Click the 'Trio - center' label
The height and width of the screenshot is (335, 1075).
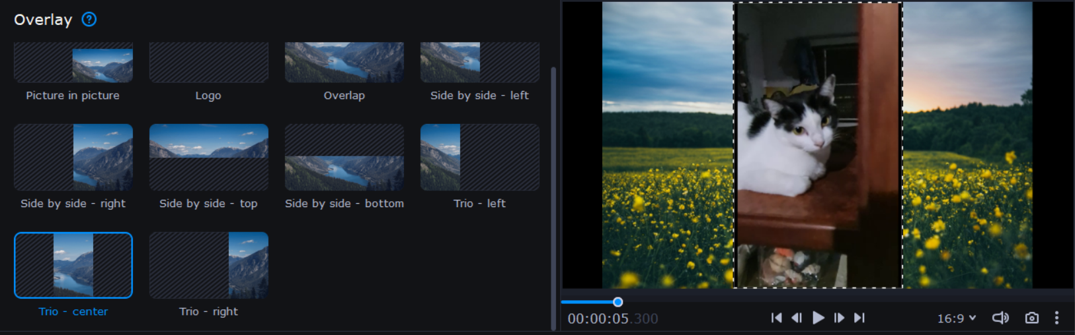coord(73,311)
